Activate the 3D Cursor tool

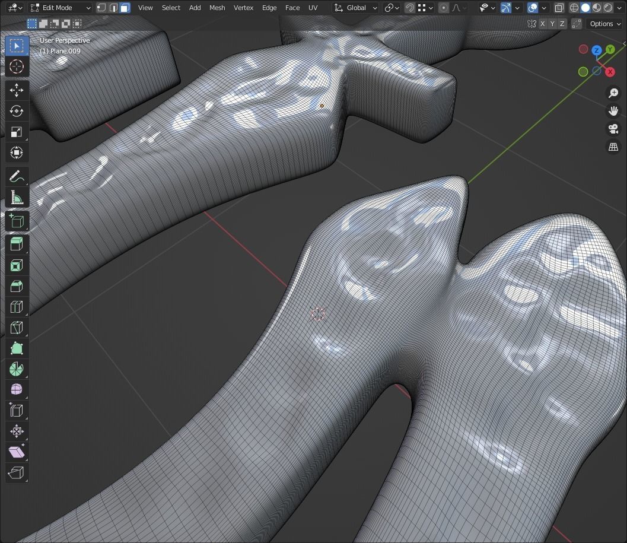pyautogui.click(x=17, y=66)
